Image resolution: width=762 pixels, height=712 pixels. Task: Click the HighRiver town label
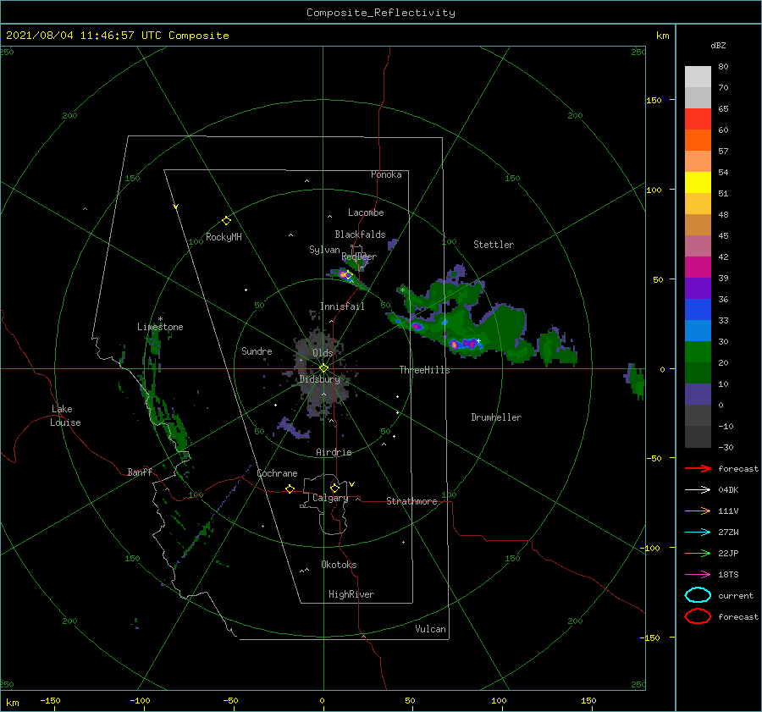[x=351, y=594]
